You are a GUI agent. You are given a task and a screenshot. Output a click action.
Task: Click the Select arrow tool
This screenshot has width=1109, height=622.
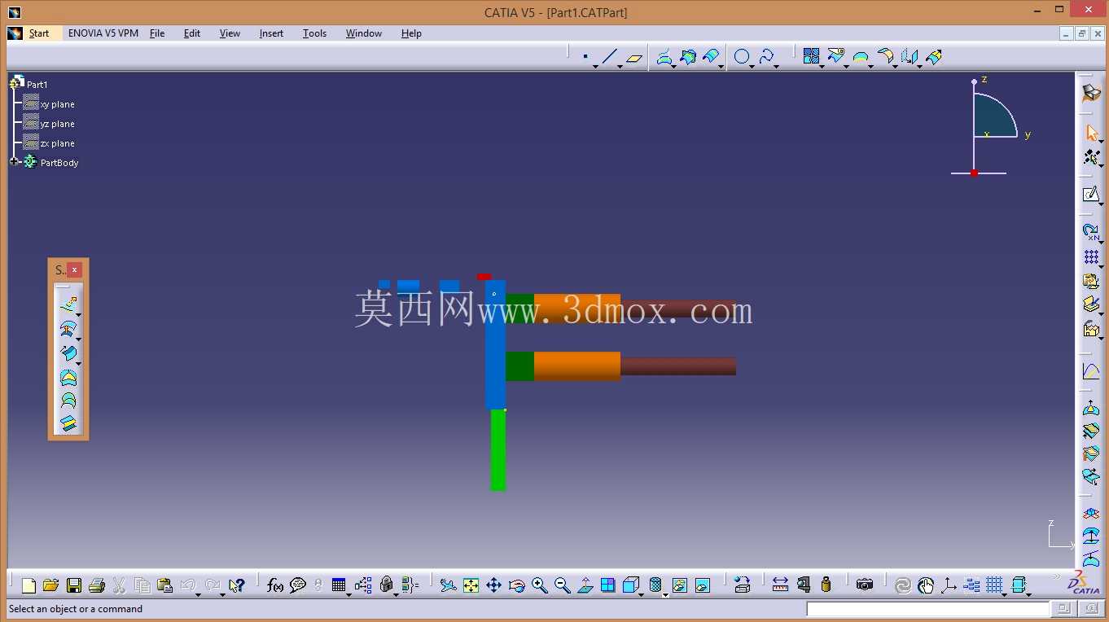click(x=1091, y=133)
